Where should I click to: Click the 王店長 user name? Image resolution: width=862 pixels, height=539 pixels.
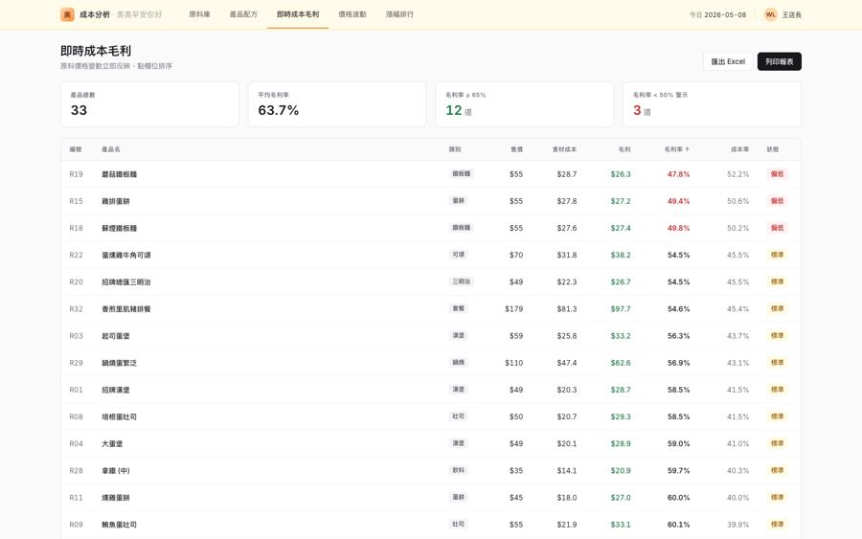[792, 14]
